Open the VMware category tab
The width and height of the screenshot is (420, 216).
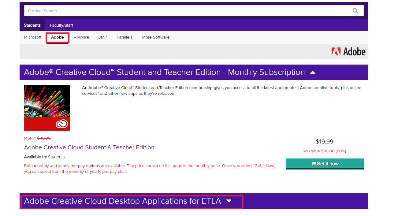[x=81, y=37]
